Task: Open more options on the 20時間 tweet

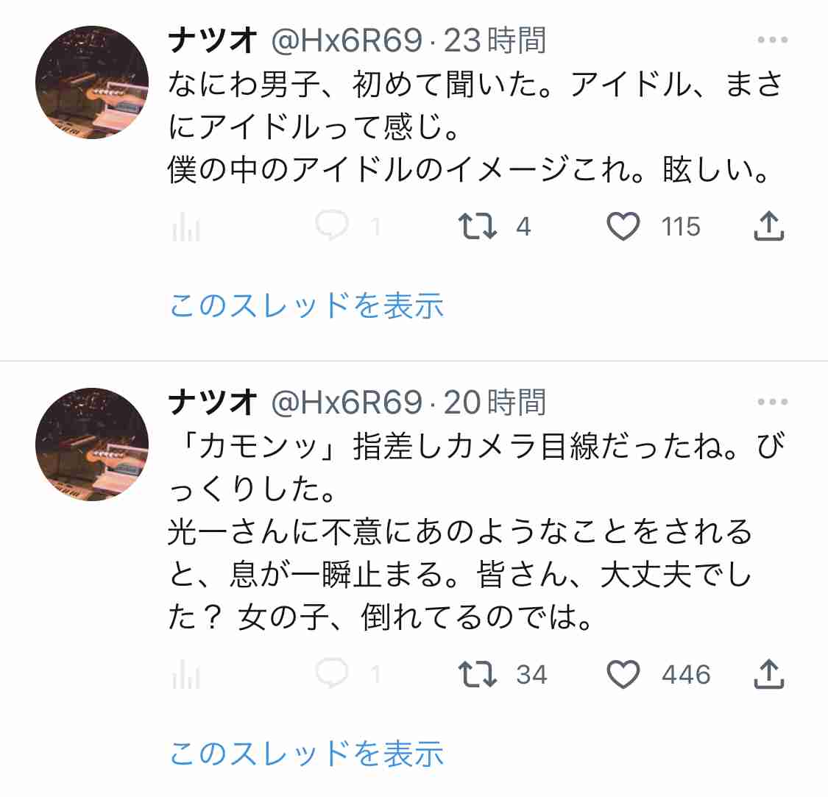Action: click(773, 402)
